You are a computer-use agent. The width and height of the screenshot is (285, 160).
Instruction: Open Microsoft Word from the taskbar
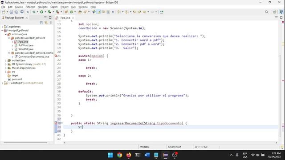click(x=147, y=155)
